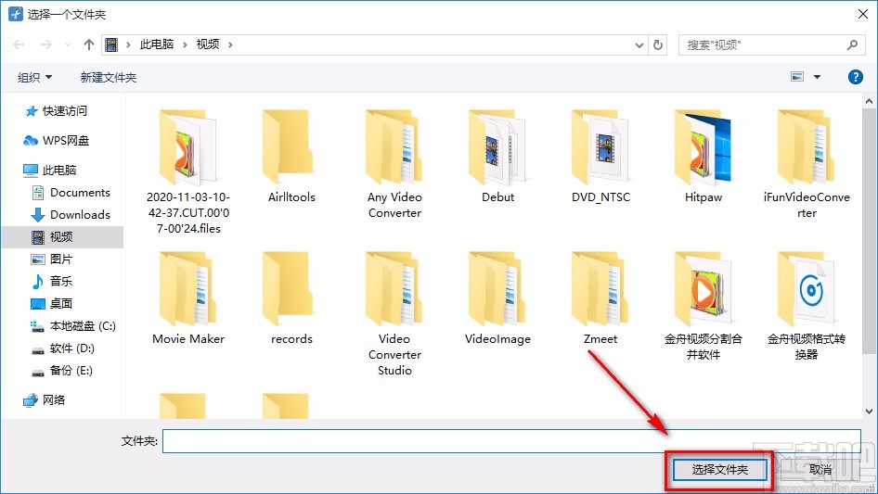878x494 pixels.
Task: Select the VideoImage folder
Action: point(497,298)
